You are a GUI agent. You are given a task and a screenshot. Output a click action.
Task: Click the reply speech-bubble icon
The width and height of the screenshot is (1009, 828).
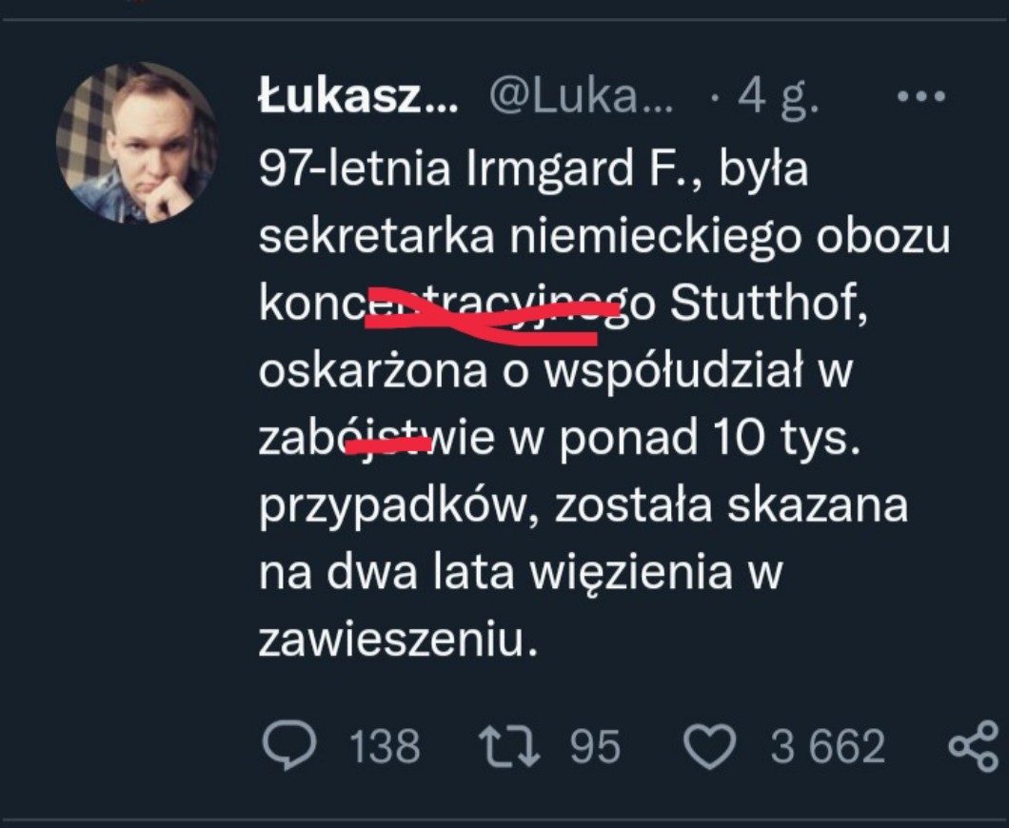(x=289, y=745)
